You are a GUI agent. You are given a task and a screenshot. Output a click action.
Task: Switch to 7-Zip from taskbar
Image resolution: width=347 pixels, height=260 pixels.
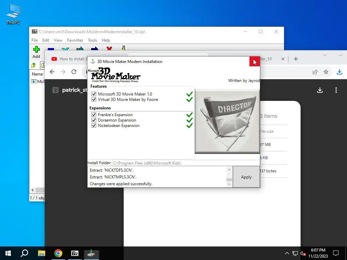tap(75, 253)
